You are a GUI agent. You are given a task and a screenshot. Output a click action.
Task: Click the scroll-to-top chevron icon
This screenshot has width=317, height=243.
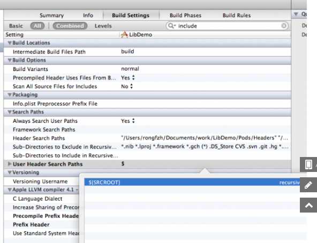pyautogui.click(x=308, y=205)
